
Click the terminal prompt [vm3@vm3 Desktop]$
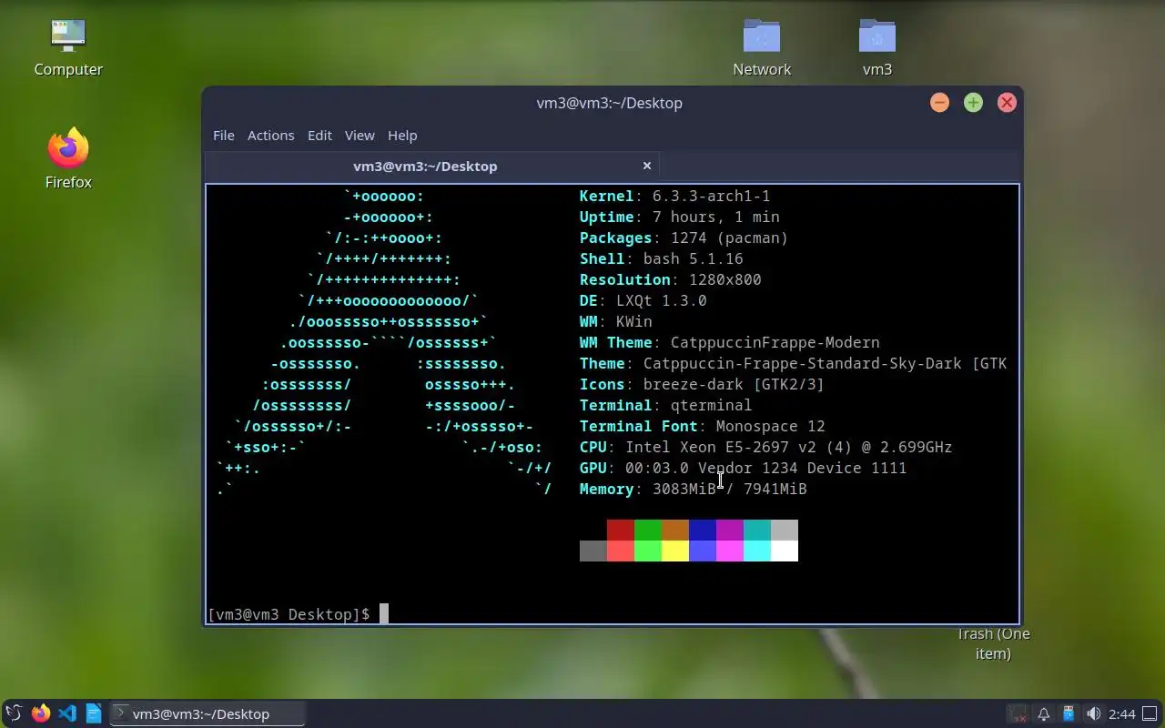[x=289, y=614]
